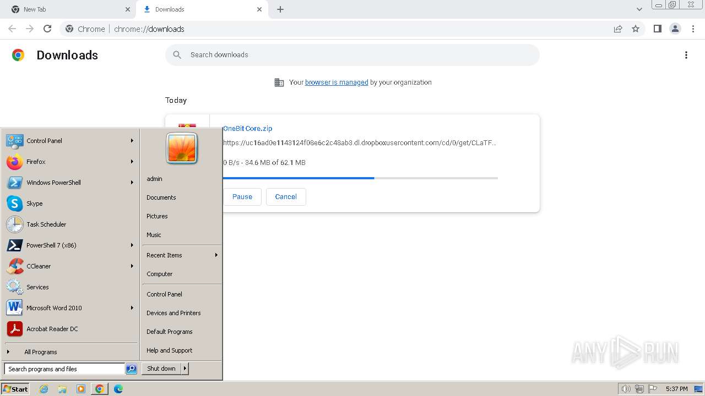The width and height of the screenshot is (705, 396).
Task: Open Microsoft Edge from taskbar
Action: tap(118, 389)
